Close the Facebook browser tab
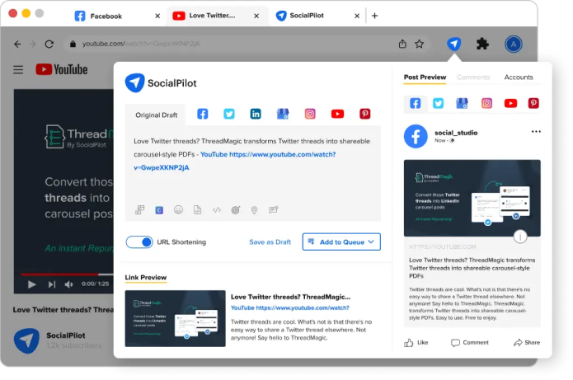Screen dimensions: 573x380 [x=157, y=16]
